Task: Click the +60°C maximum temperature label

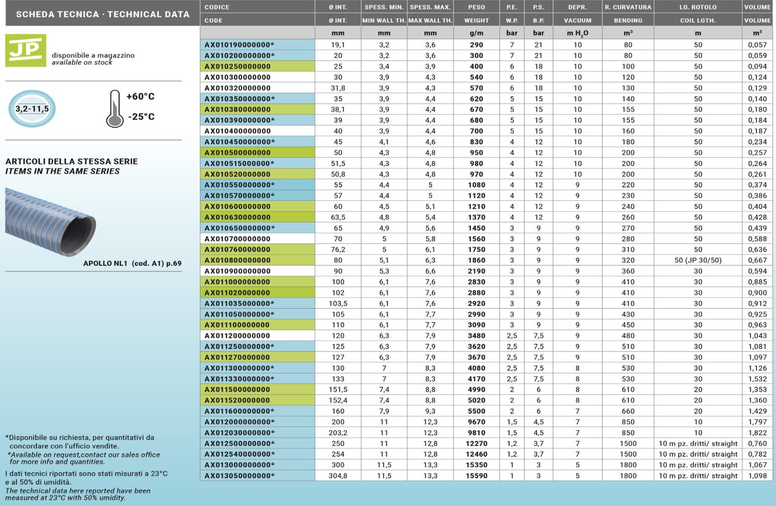Action: click(x=140, y=97)
